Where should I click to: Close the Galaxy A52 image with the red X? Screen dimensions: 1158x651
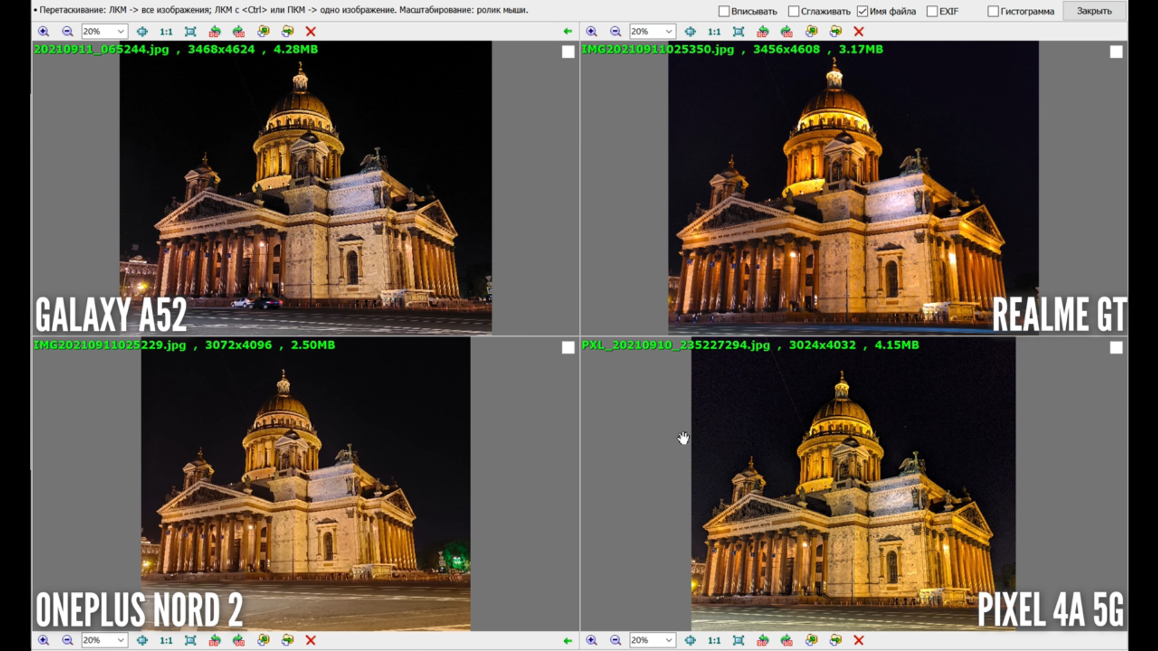pos(311,31)
